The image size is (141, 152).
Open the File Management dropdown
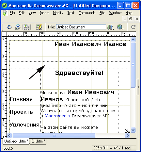[x=111, y=27]
